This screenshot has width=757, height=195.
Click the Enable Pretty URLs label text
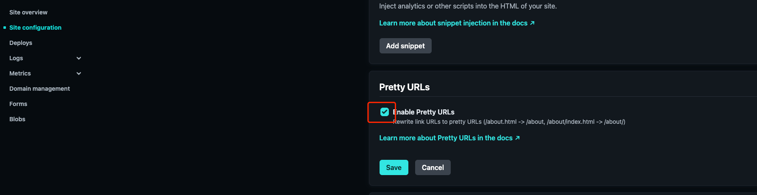tap(425, 112)
